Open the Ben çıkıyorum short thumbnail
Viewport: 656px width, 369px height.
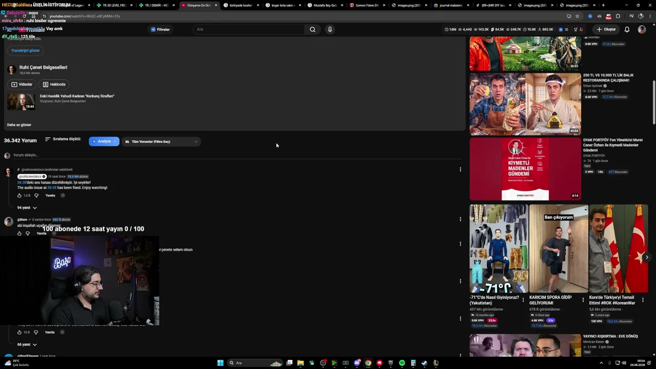click(x=559, y=249)
